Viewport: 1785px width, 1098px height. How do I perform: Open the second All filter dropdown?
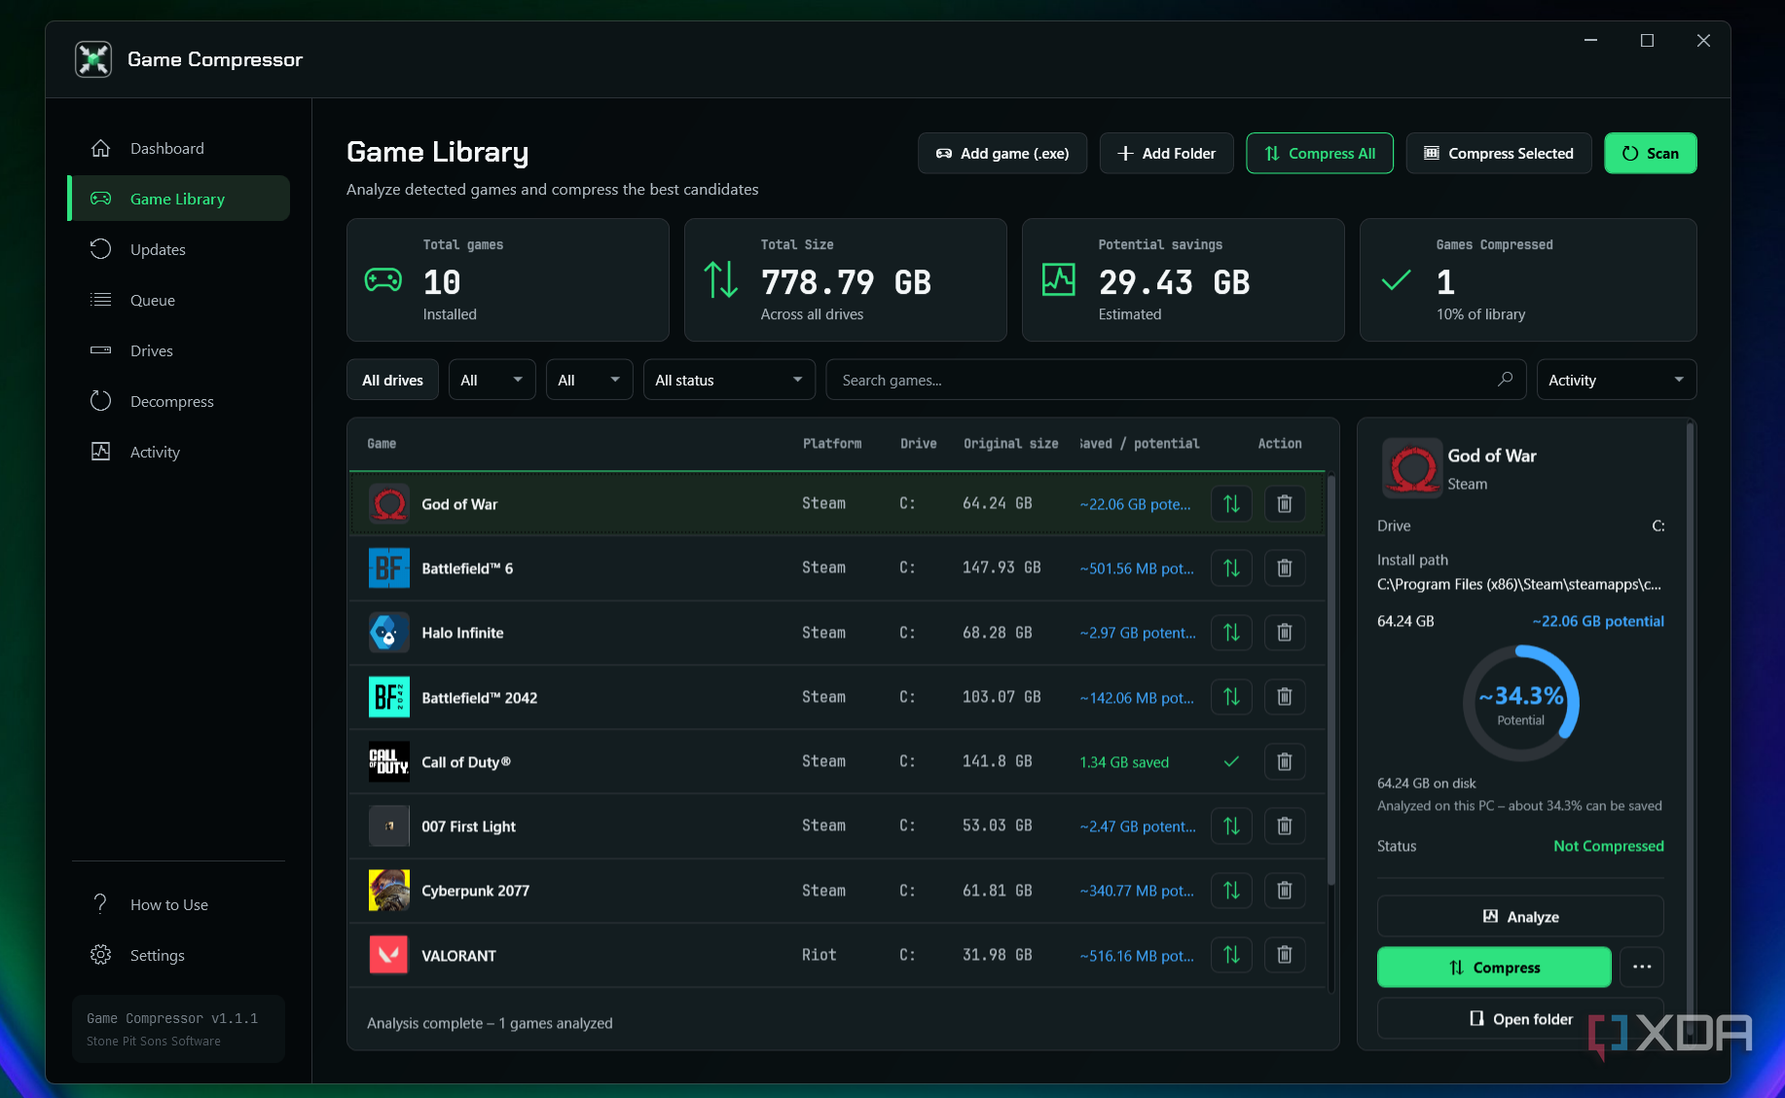589,380
